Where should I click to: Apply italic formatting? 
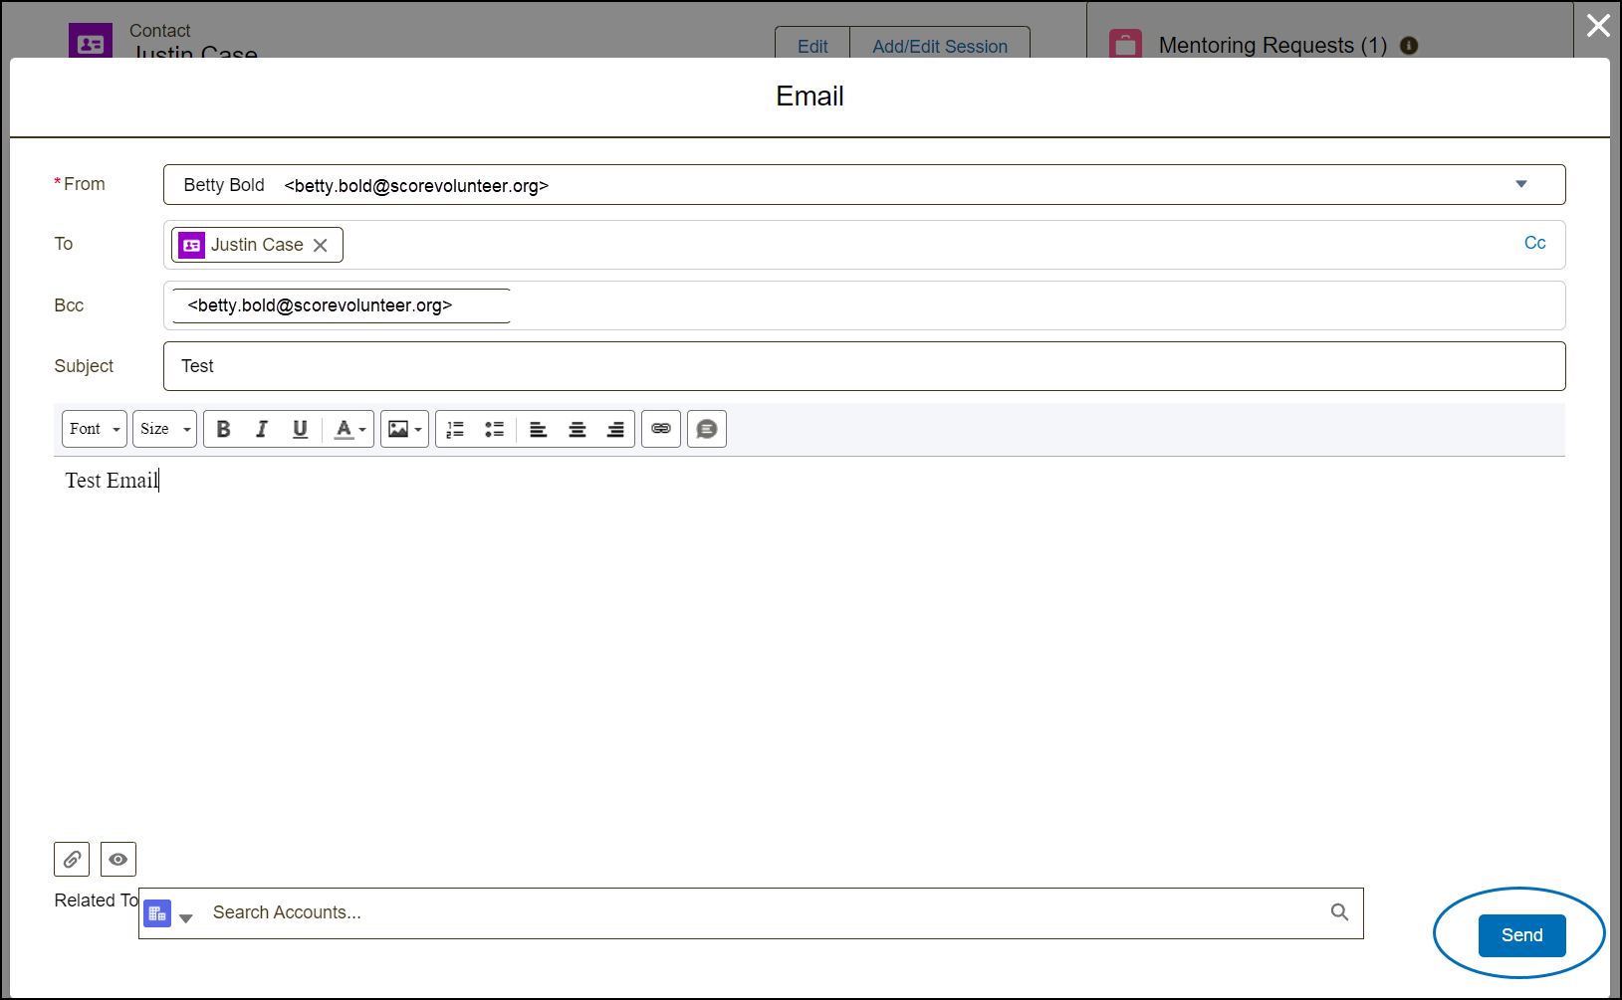[262, 429]
